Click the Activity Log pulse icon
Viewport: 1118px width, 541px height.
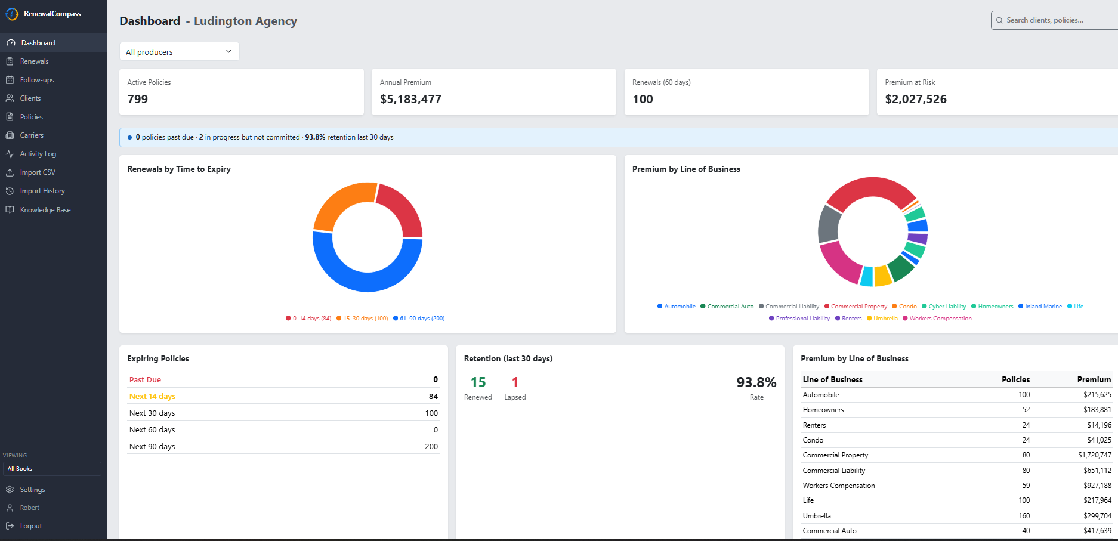[10, 154]
